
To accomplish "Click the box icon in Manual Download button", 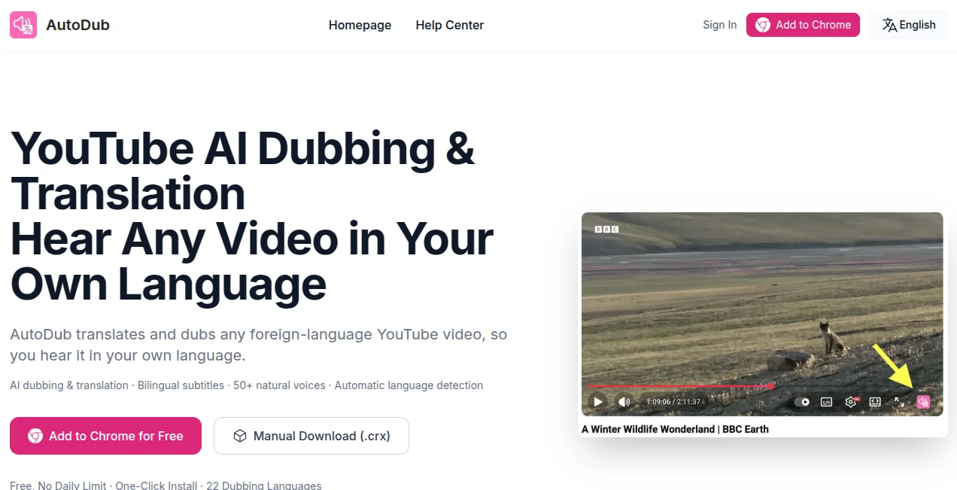I will 240,436.
